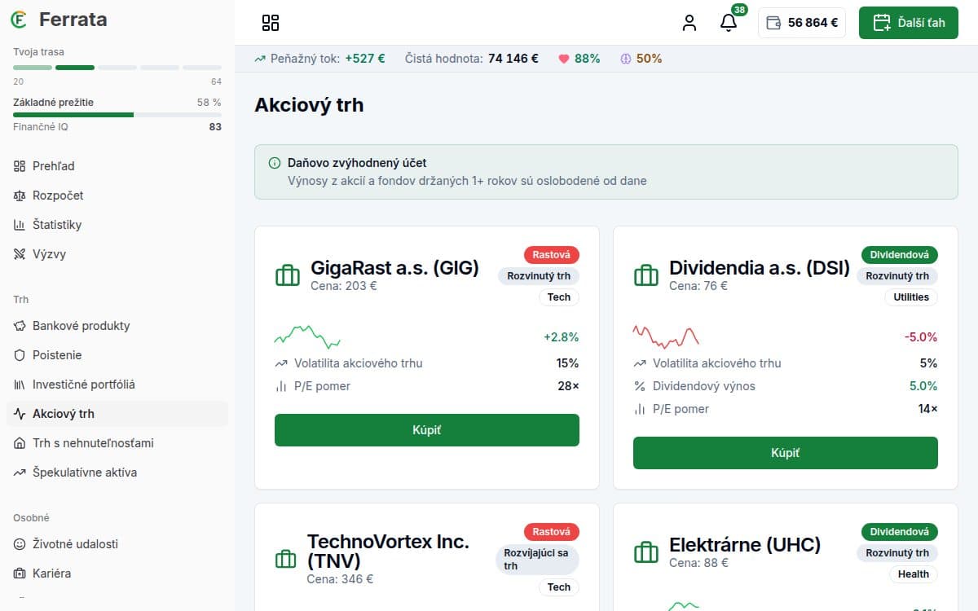
Task: Click Rozvíjajúci sa trh badge on TechnoVortex
Action: [x=535, y=560]
